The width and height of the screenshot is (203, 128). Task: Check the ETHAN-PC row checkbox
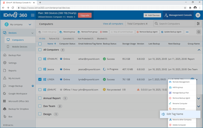[40, 59]
